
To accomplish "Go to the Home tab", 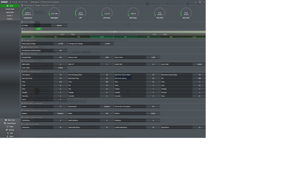I will coord(10,6).
